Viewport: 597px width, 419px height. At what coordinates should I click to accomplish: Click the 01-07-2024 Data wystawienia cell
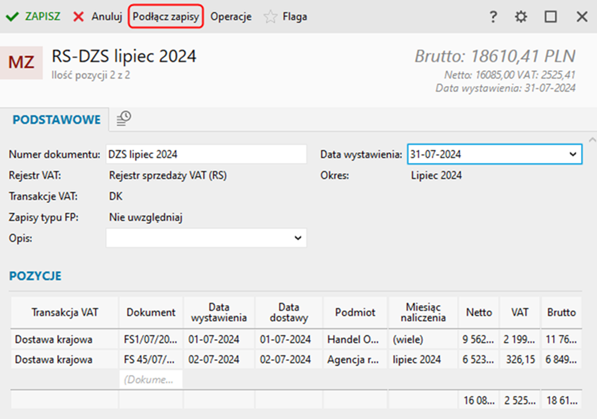(x=219, y=340)
